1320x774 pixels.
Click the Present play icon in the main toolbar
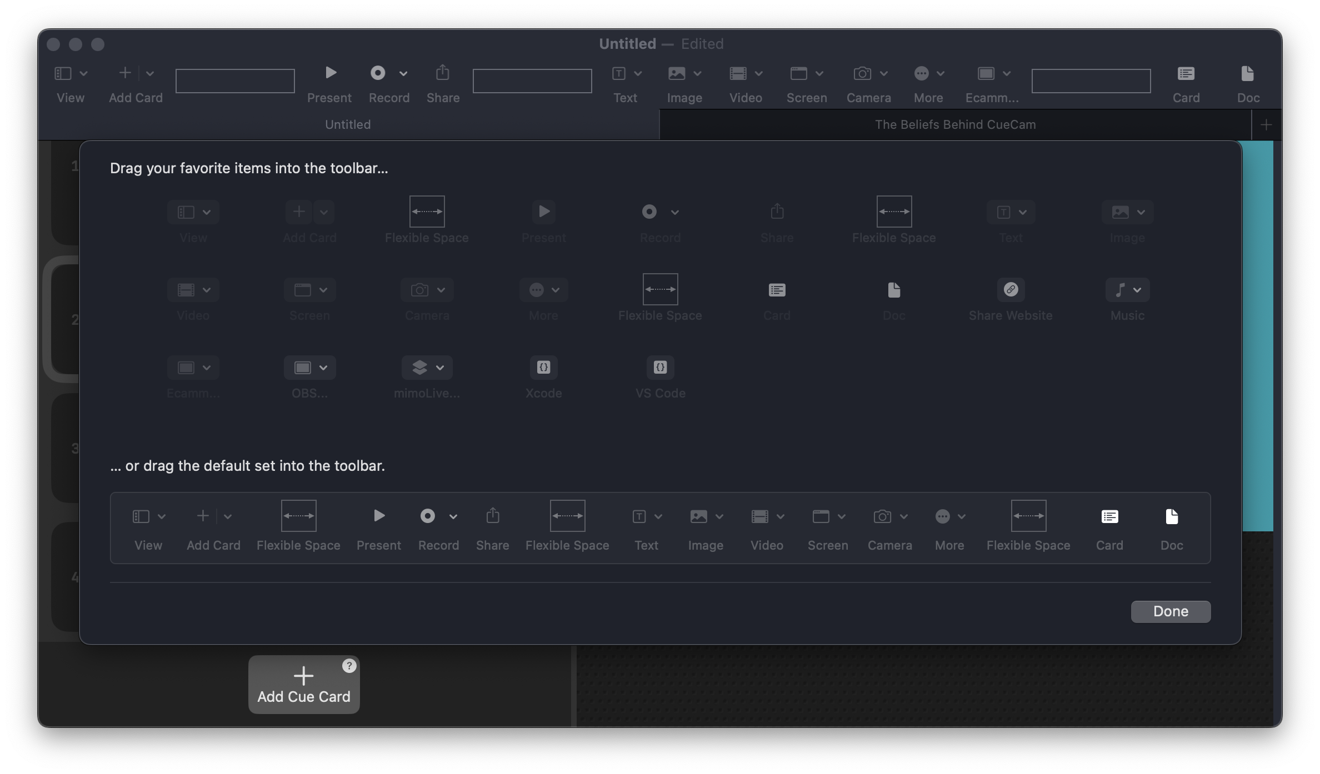coord(331,73)
